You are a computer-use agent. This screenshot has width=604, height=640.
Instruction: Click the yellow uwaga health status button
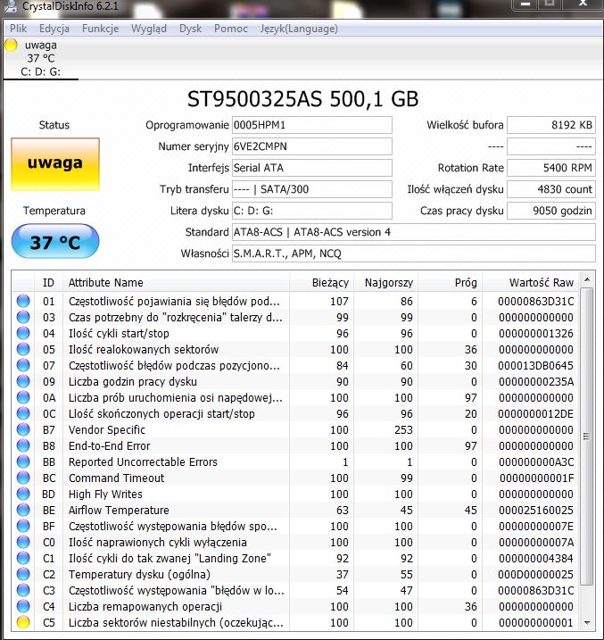pyautogui.click(x=55, y=164)
